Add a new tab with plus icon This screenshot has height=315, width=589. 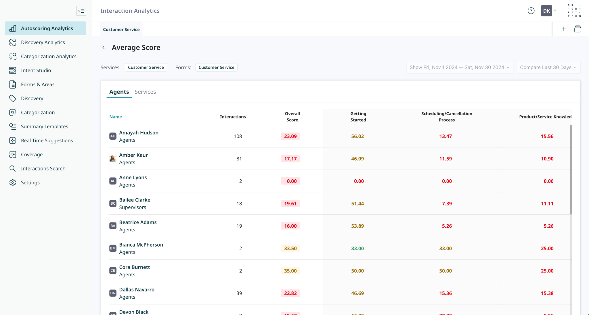[x=564, y=29]
